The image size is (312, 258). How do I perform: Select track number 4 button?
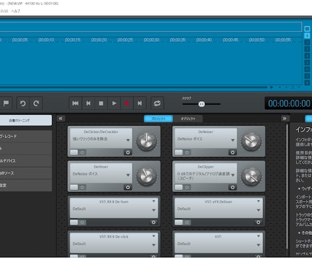(307, 56)
